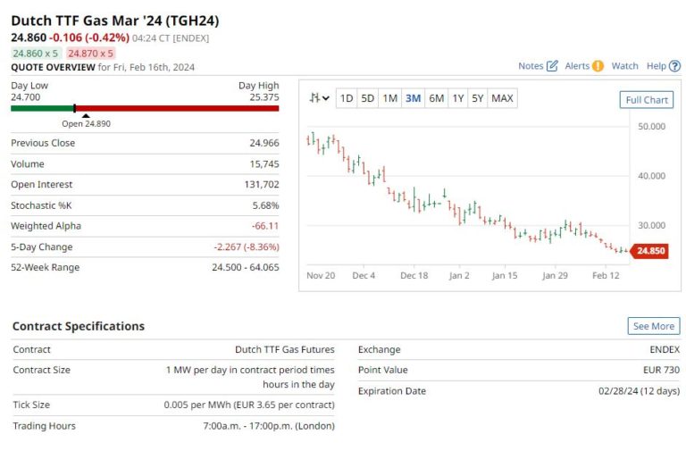Select the 3M chart period
Screen dimensions: 686x451
tap(413, 98)
